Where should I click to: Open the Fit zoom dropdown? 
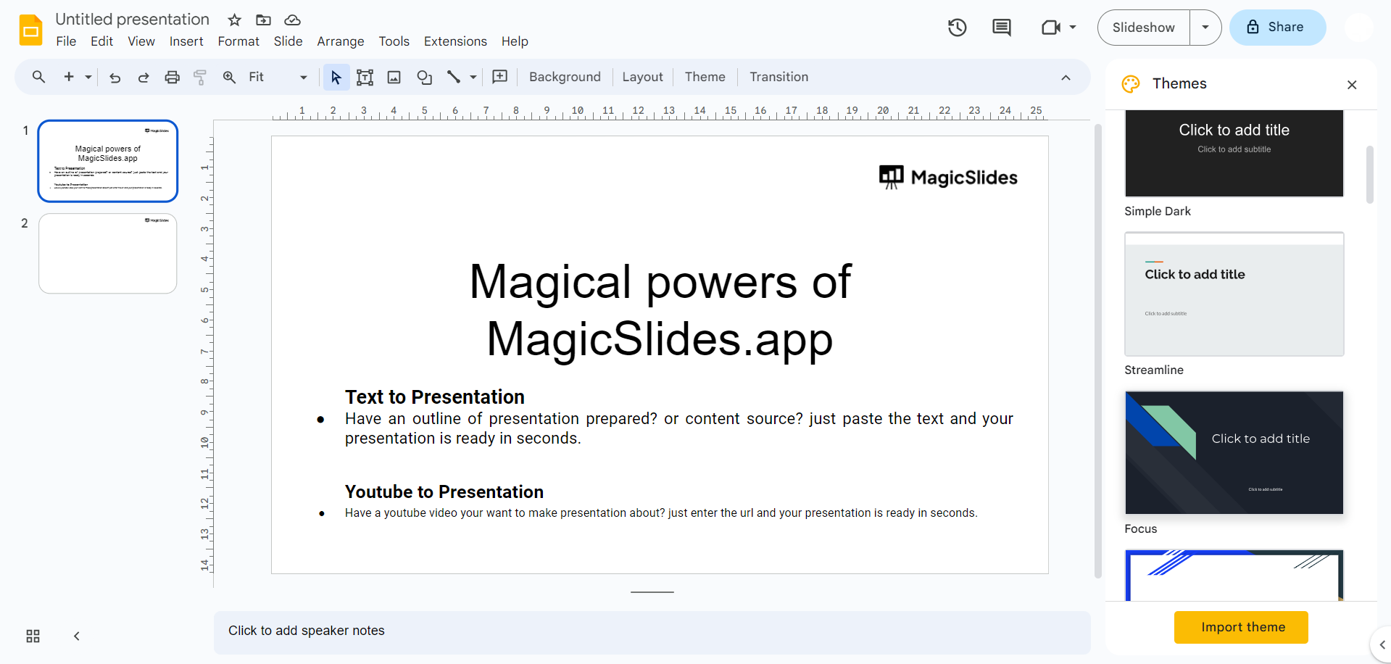(278, 78)
